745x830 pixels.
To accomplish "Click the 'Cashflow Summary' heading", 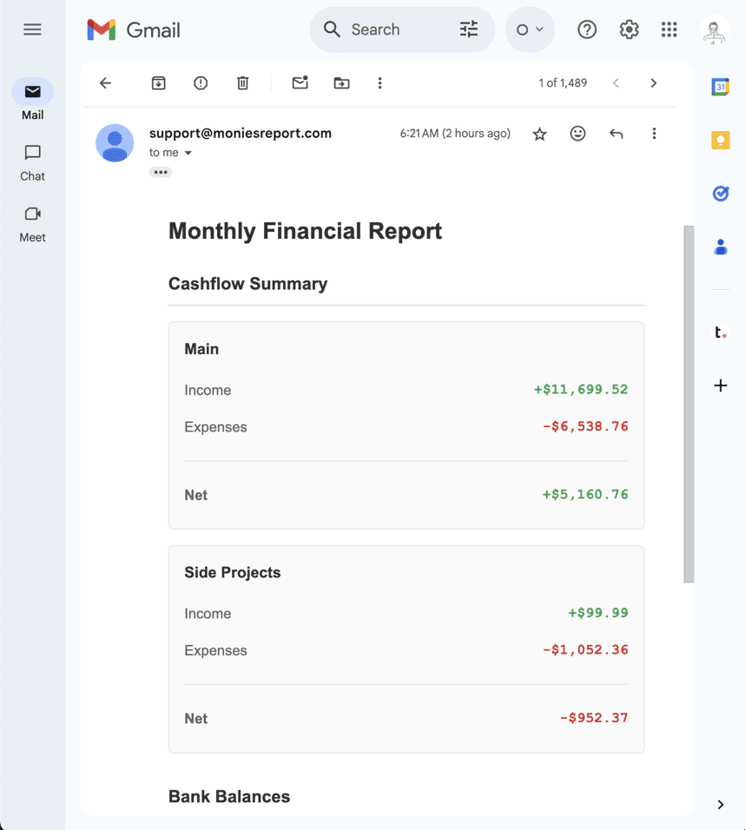I will coord(247,284).
